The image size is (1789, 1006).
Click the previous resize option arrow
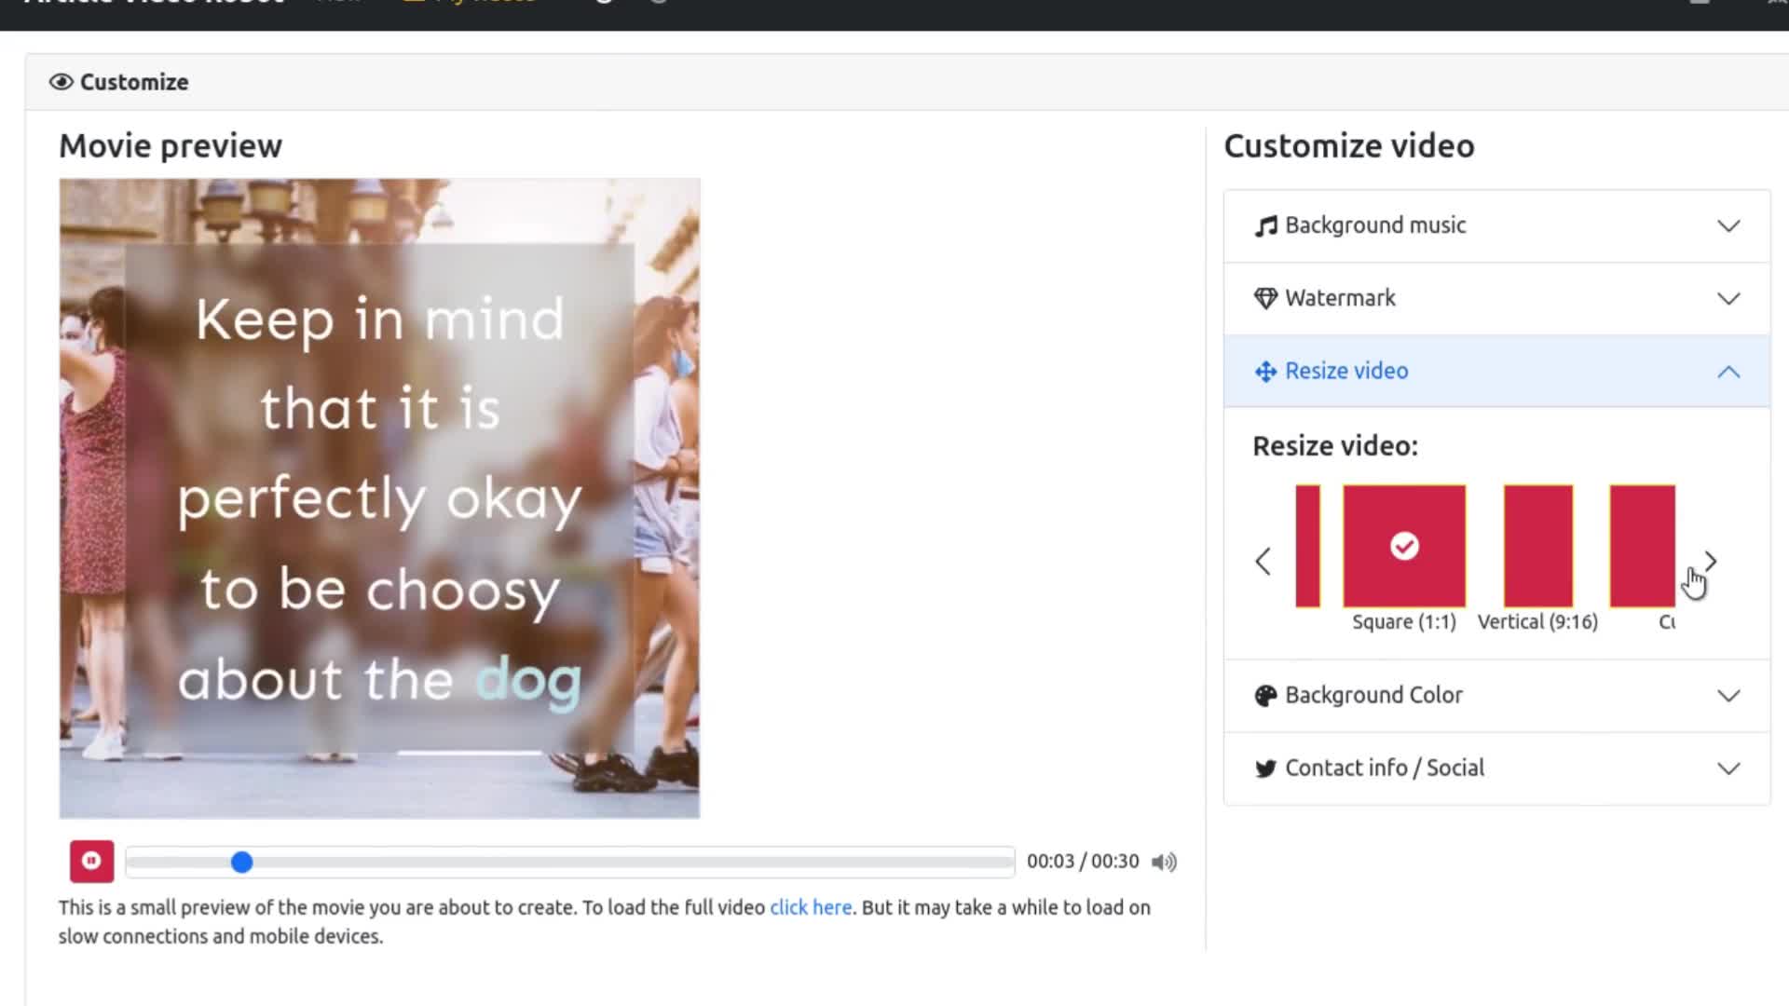(x=1262, y=560)
